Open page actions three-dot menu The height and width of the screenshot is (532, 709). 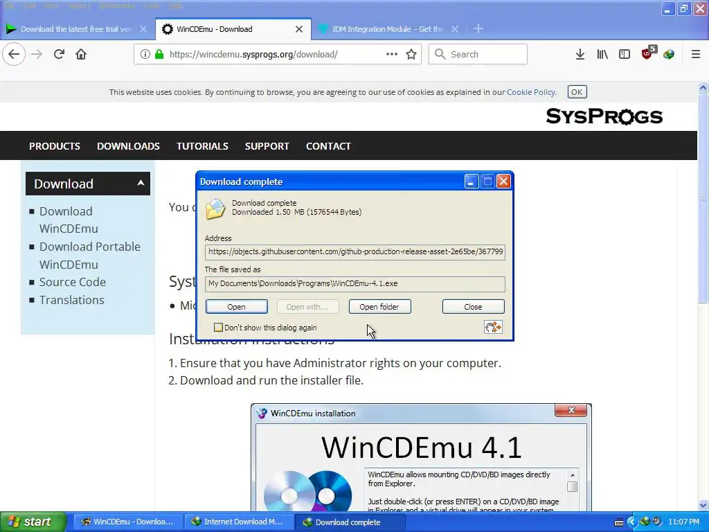pyautogui.click(x=392, y=54)
